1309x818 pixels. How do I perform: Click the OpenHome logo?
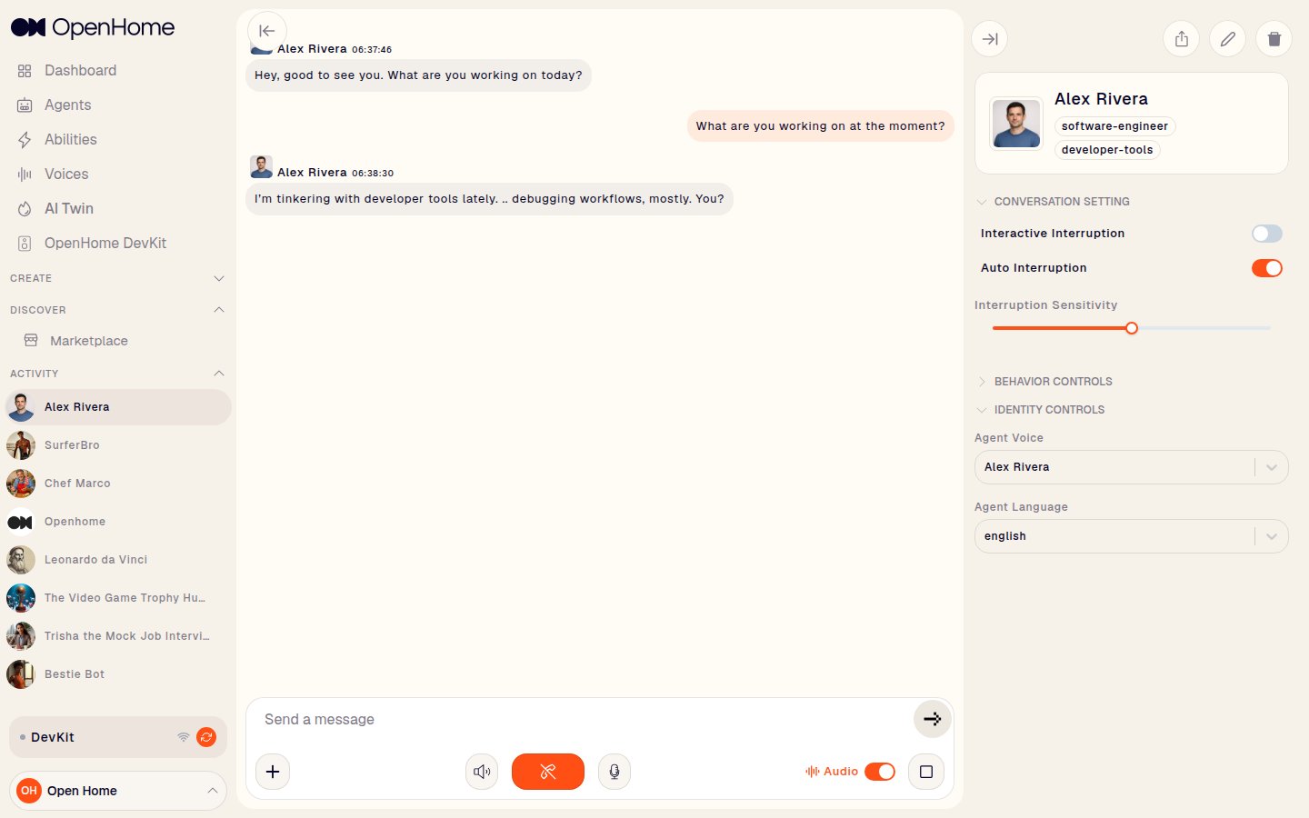[x=92, y=27]
